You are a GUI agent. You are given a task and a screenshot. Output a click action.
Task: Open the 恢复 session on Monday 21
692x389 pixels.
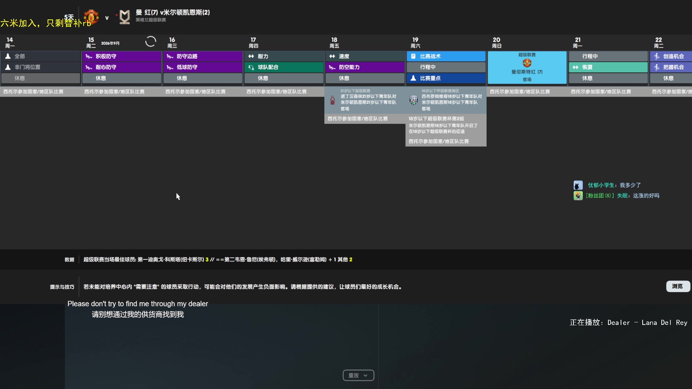pyautogui.click(x=608, y=67)
